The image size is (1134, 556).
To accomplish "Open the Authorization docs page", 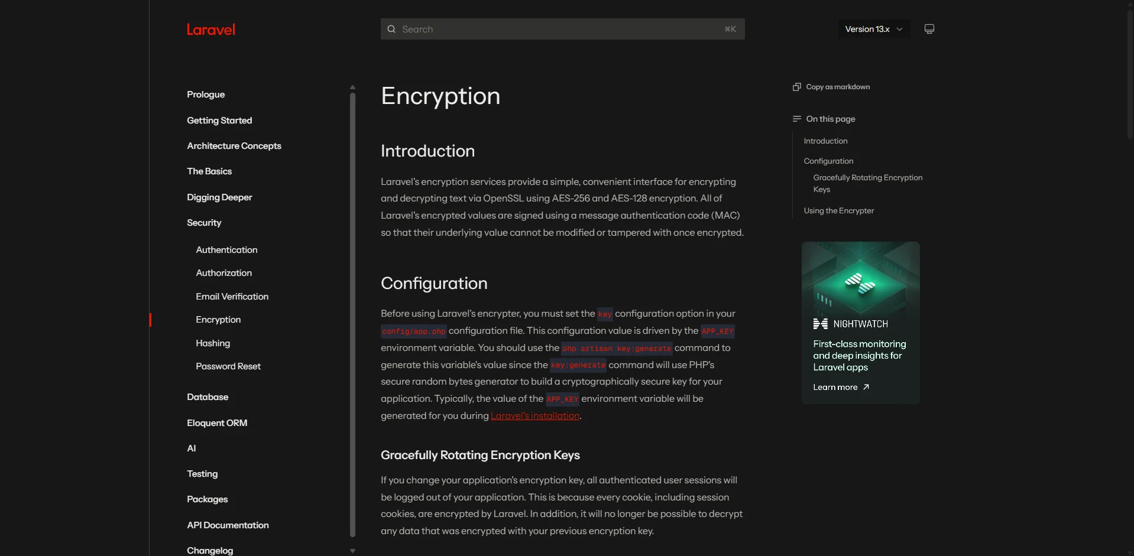I will 223,273.
